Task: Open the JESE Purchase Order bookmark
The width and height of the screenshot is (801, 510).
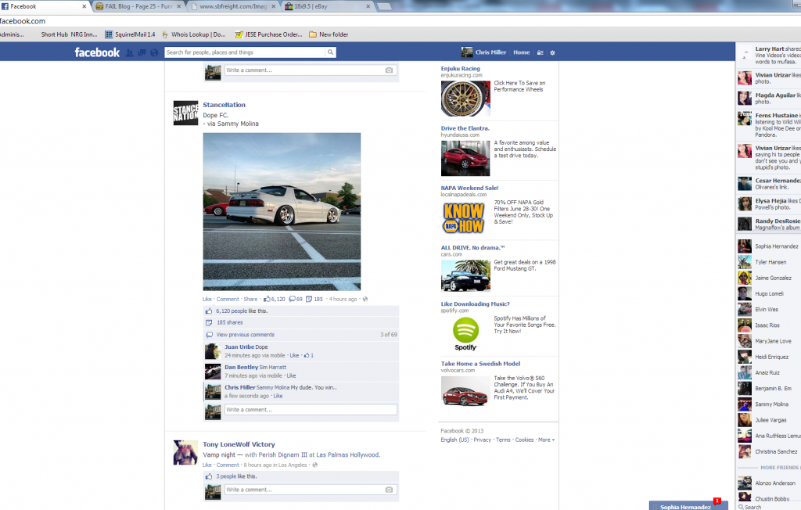Action: tap(269, 34)
